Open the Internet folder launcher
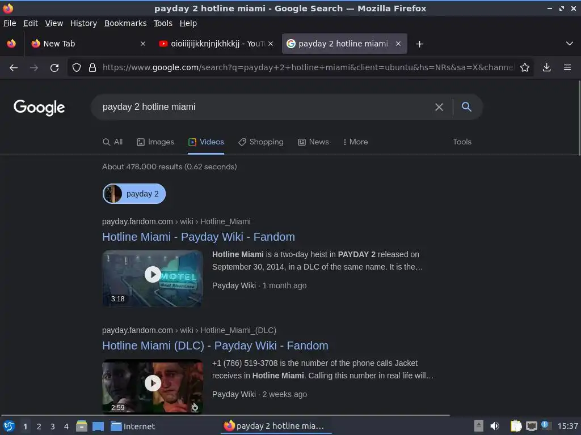The image size is (581, 435). pos(133,427)
